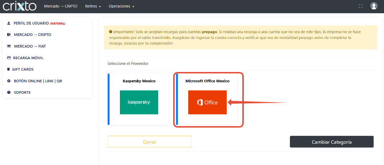Click the wallet icon beside Mercado → Cripto

9,35
